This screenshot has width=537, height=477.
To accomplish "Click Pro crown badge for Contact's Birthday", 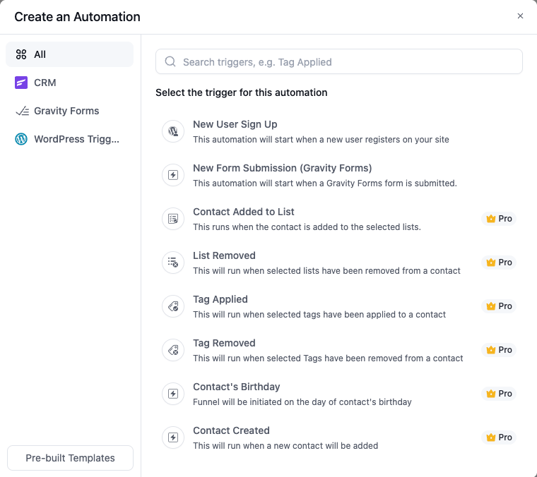I will point(499,394).
